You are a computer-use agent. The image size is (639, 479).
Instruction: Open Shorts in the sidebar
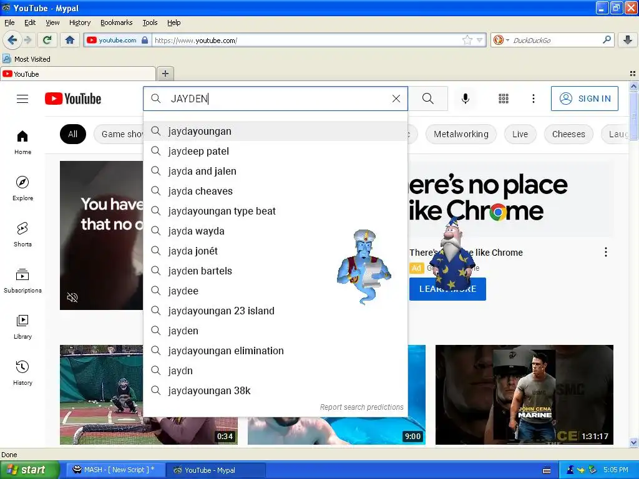pos(23,235)
